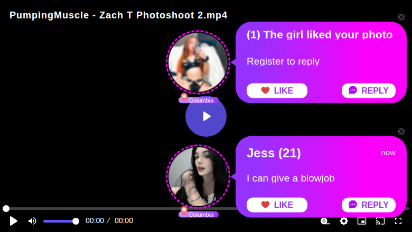This screenshot has width=412, height=232.
Task: Click the volume slider handle
Action: pyautogui.click(x=76, y=221)
